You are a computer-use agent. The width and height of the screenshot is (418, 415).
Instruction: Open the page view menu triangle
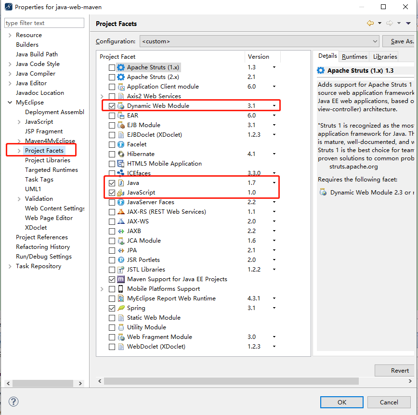[408, 23]
